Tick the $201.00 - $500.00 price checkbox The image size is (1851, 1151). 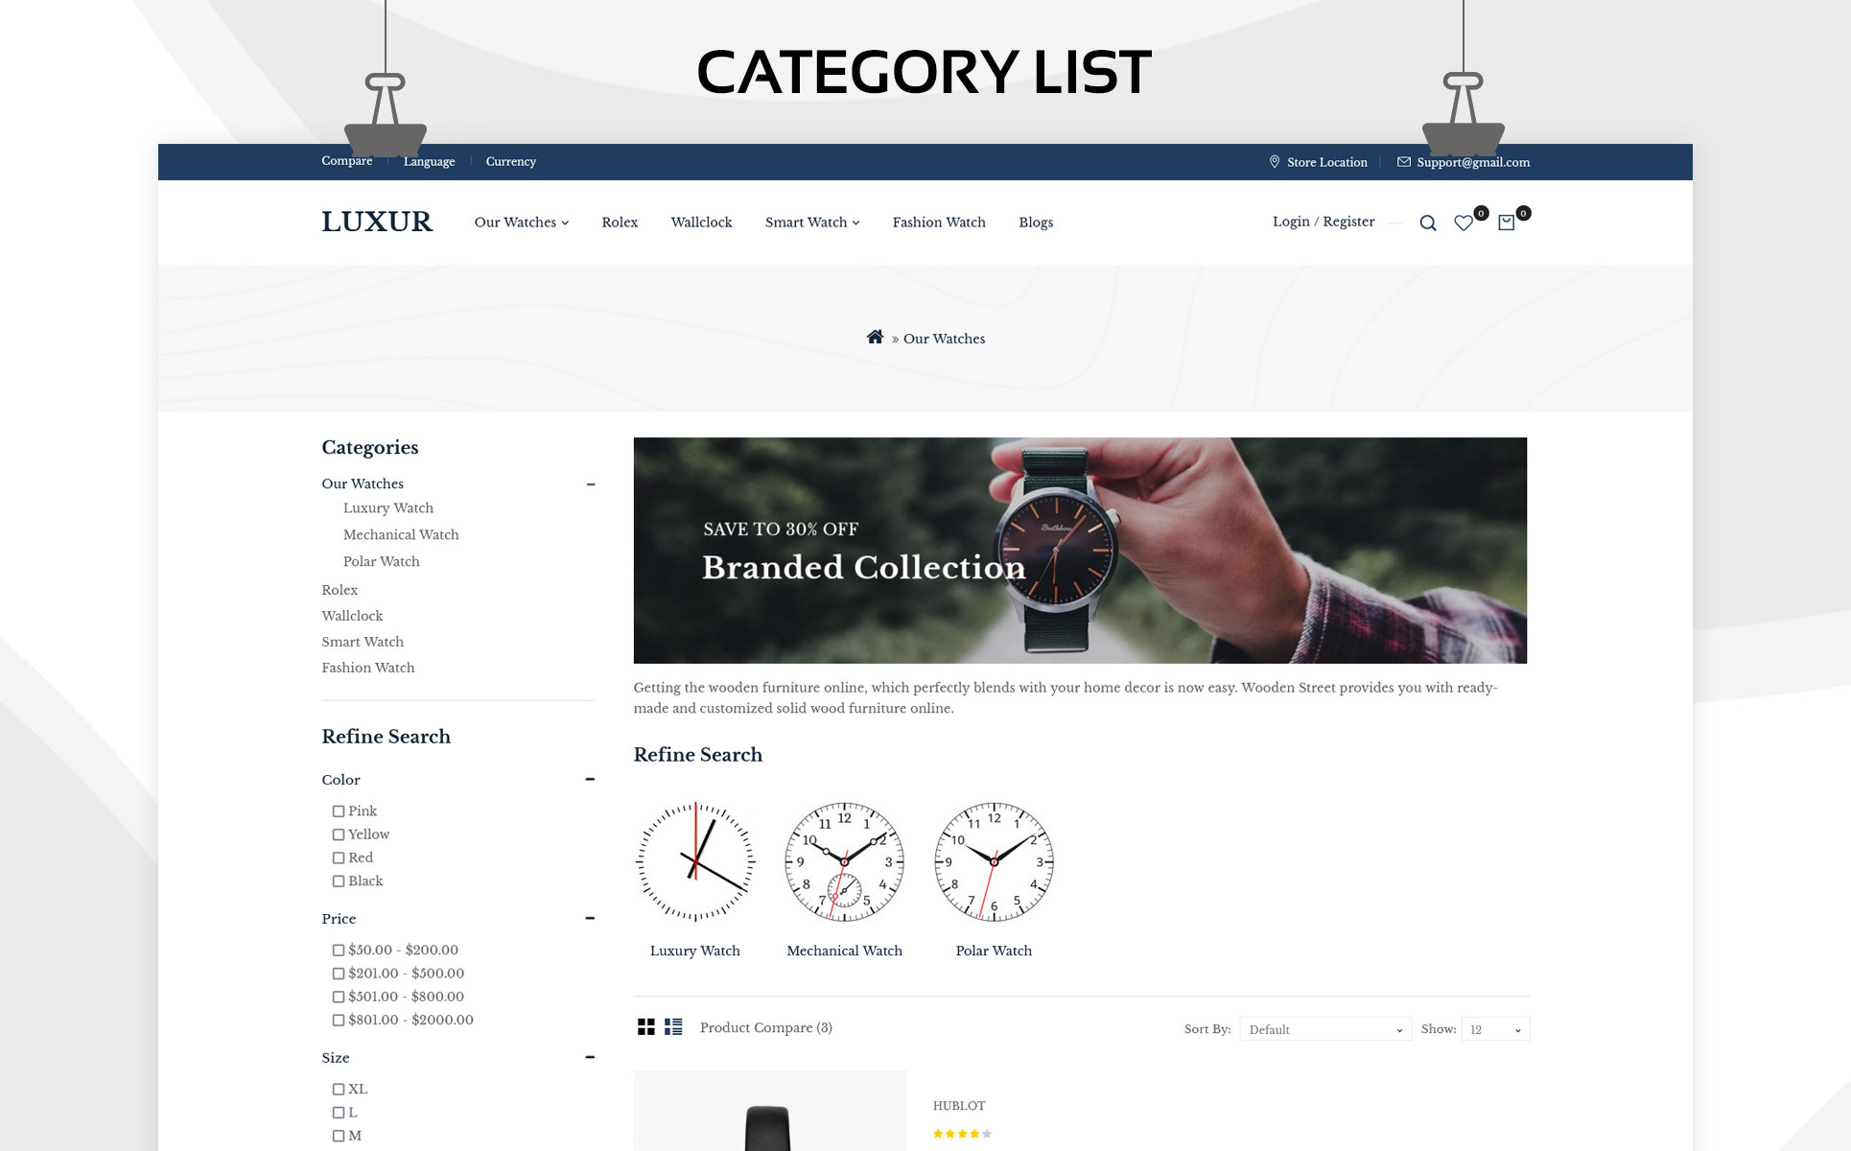(x=339, y=974)
